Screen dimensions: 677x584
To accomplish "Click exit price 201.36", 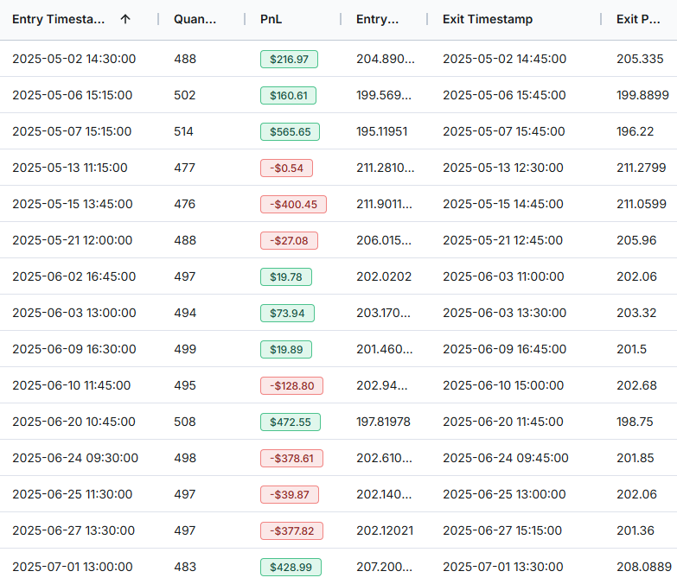I will point(635,530).
